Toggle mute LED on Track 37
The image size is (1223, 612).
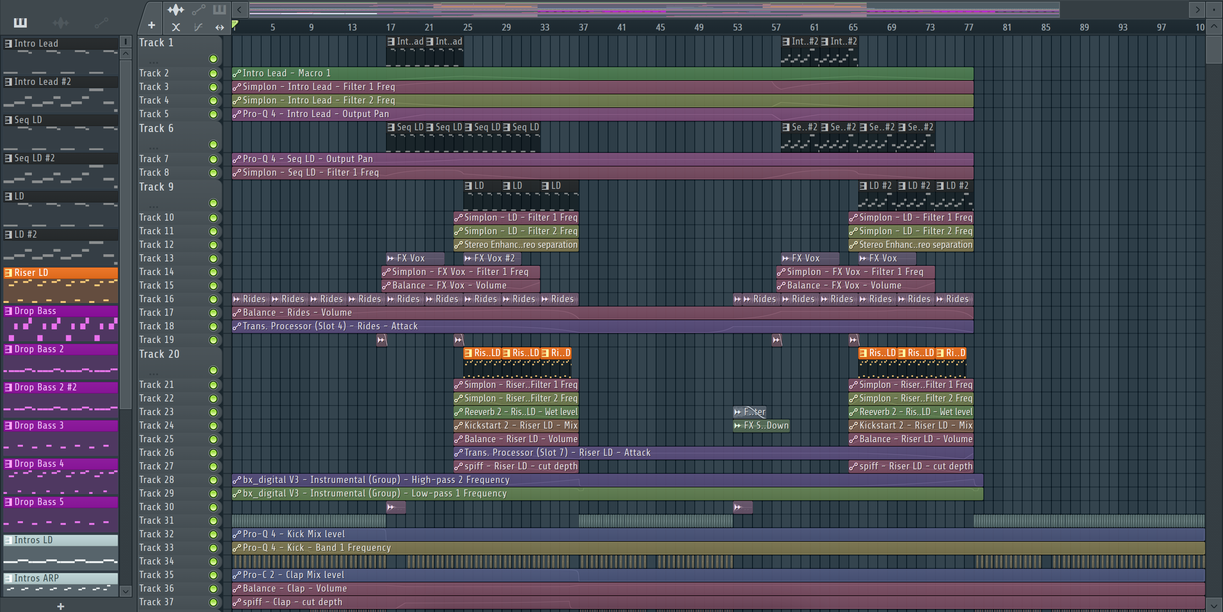click(x=213, y=603)
